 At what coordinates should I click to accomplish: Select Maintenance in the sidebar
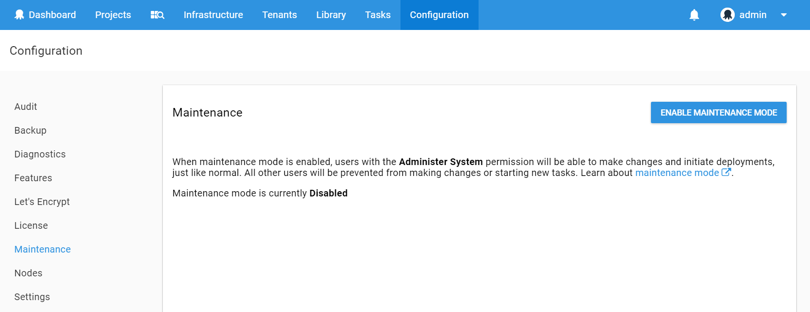[x=42, y=249]
